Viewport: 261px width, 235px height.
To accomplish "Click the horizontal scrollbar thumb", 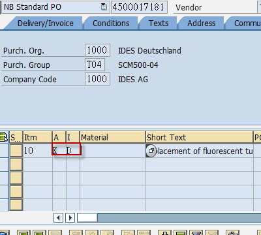I will (x=87, y=217).
